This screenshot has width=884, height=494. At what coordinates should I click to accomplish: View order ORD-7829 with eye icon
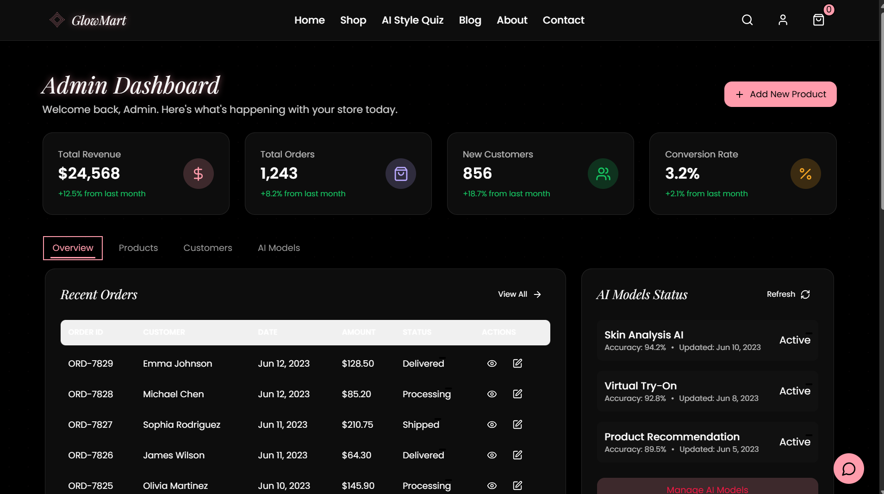492,363
